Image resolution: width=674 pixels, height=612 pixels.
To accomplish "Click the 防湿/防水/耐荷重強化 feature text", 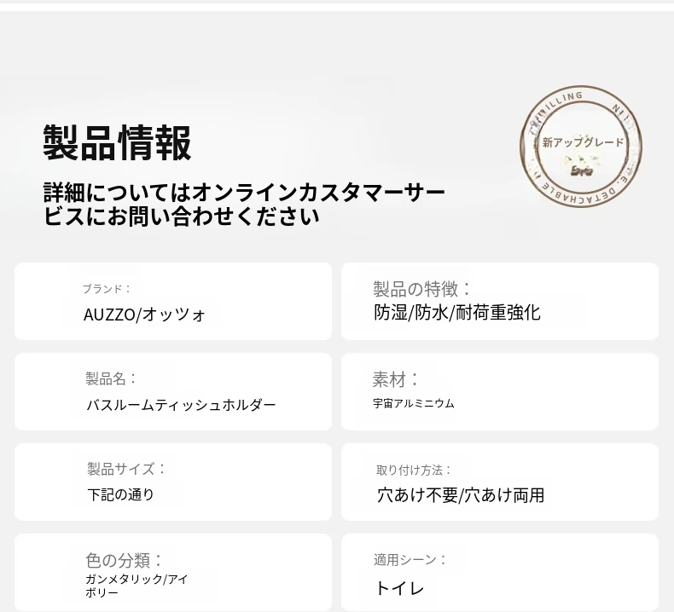I will [457, 313].
